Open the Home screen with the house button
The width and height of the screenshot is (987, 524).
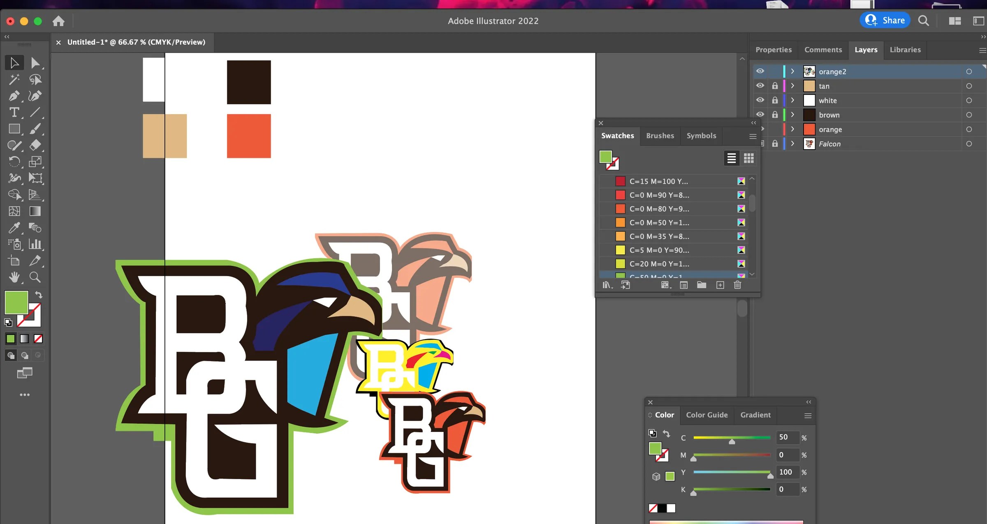(x=59, y=21)
